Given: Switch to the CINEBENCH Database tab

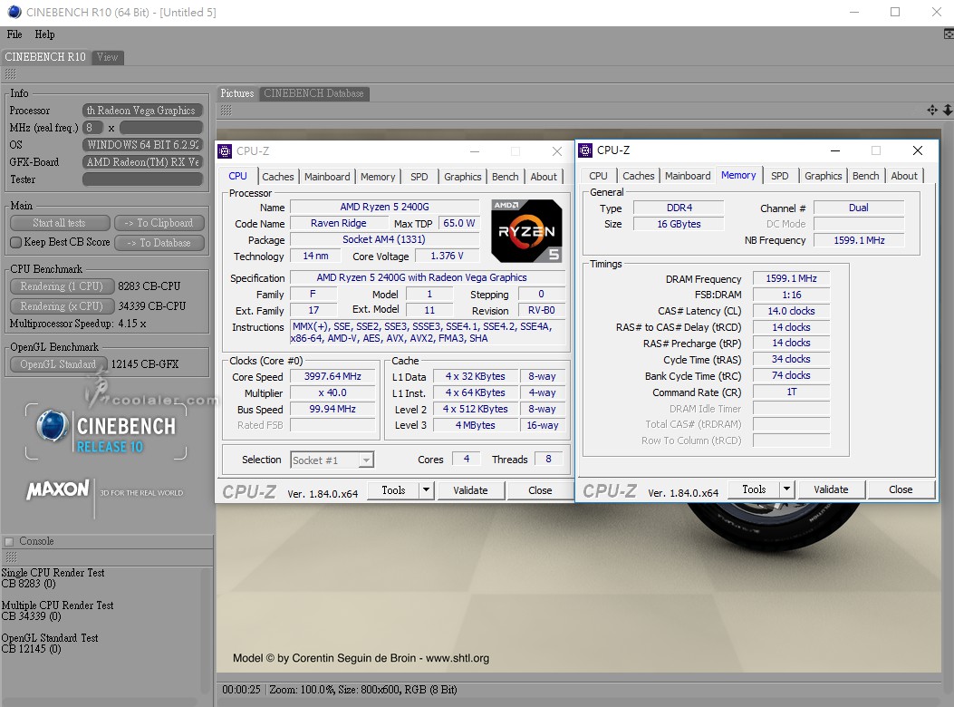Looking at the screenshot, I should point(314,93).
